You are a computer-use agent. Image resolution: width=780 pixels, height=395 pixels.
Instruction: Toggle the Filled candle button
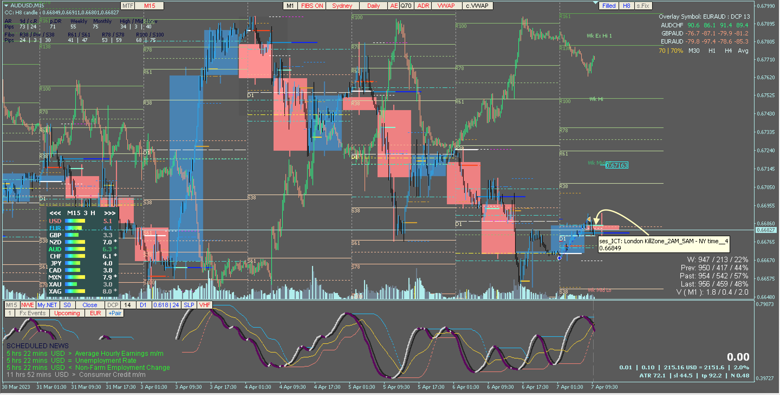coord(609,6)
